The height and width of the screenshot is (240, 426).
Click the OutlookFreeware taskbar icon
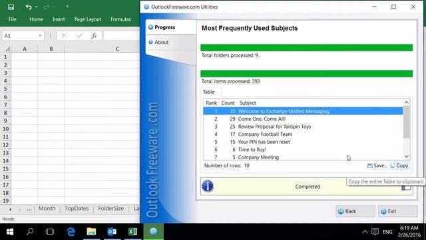pos(154,231)
